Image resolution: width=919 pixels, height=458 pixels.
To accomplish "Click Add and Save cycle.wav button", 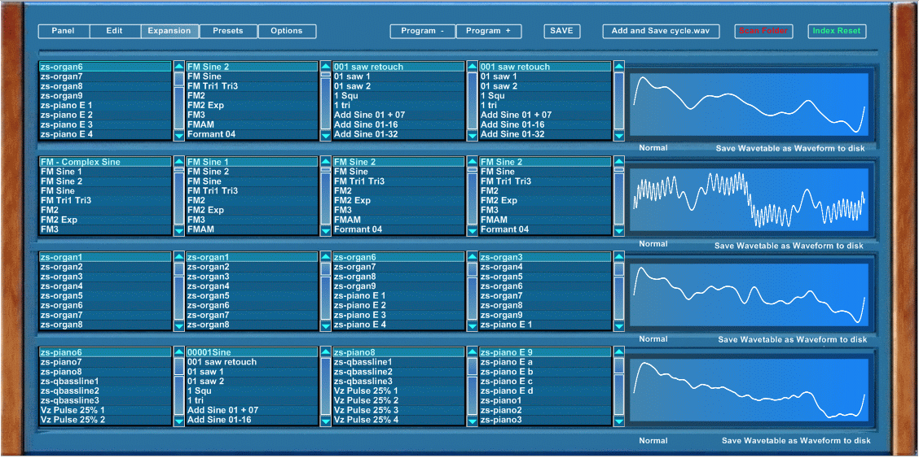I will (661, 31).
